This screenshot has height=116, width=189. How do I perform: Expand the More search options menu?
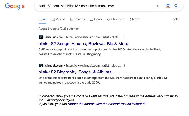(x=134, y=19)
